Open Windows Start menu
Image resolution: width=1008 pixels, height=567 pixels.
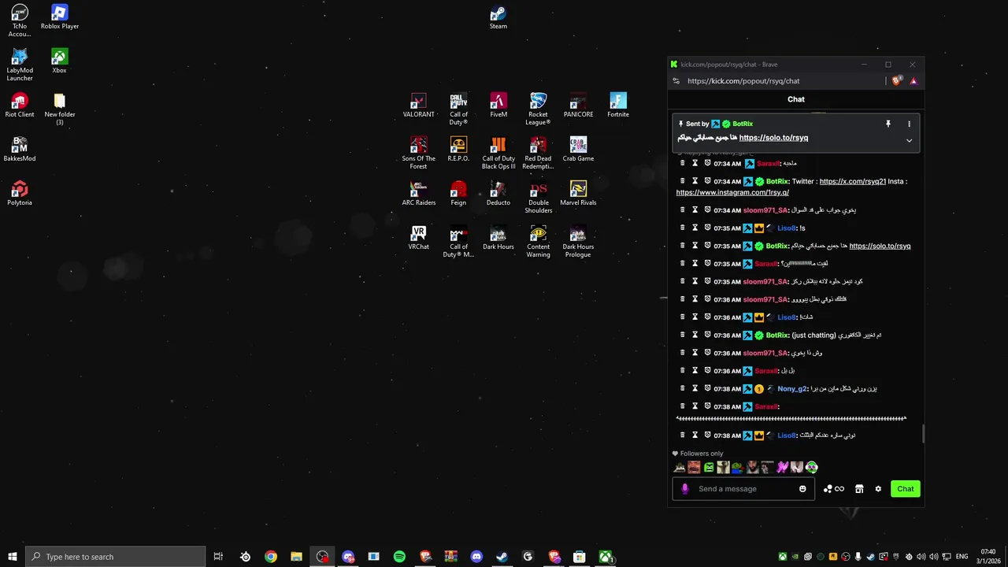pos(13,557)
